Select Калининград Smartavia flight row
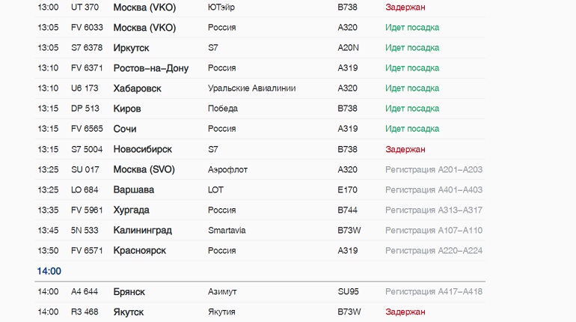 [x=260, y=230]
